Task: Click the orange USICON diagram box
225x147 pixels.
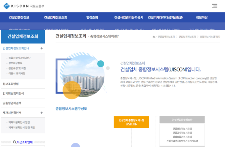Action: point(131,122)
